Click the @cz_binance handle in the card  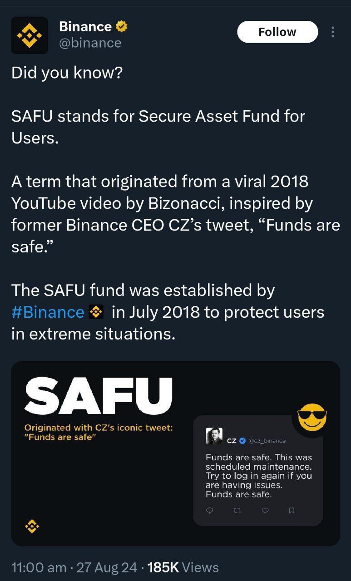pos(267,440)
